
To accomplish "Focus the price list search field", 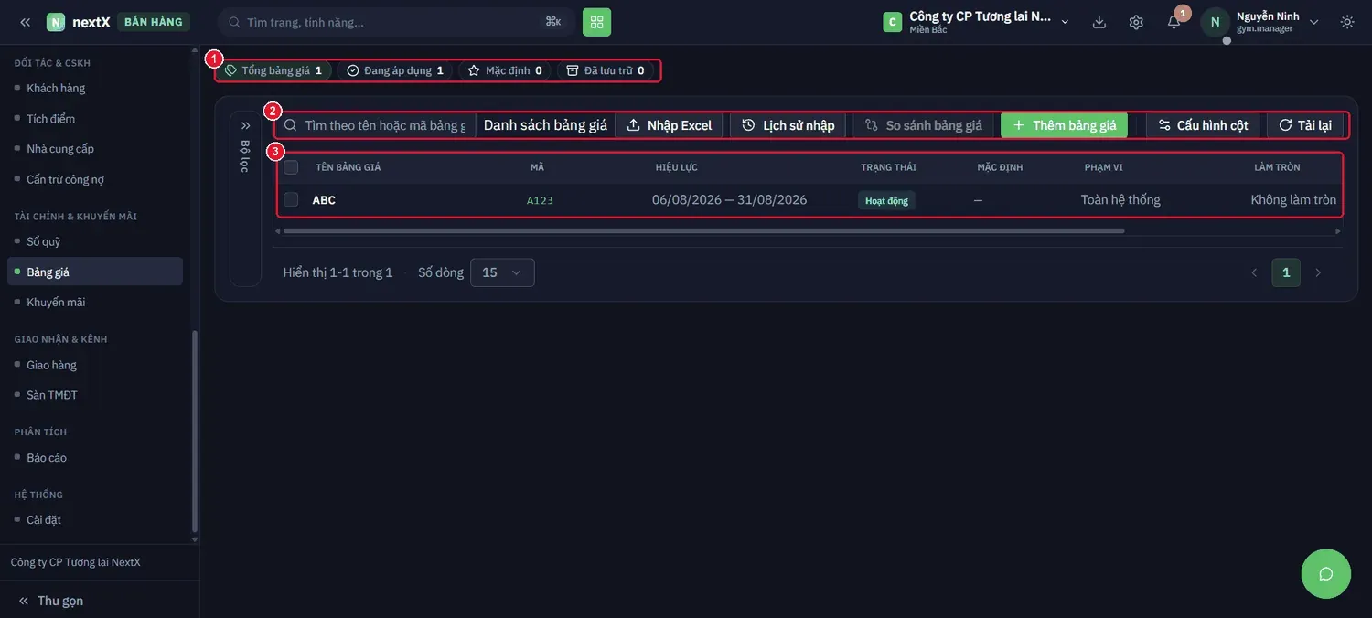I will point(375,125).
